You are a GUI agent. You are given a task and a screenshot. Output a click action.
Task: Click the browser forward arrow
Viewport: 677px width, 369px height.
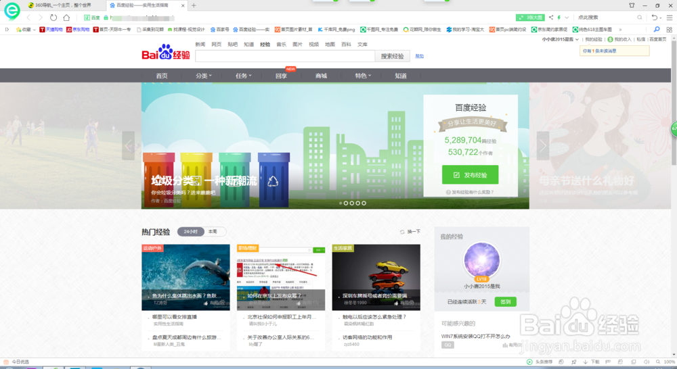[41, 18]
